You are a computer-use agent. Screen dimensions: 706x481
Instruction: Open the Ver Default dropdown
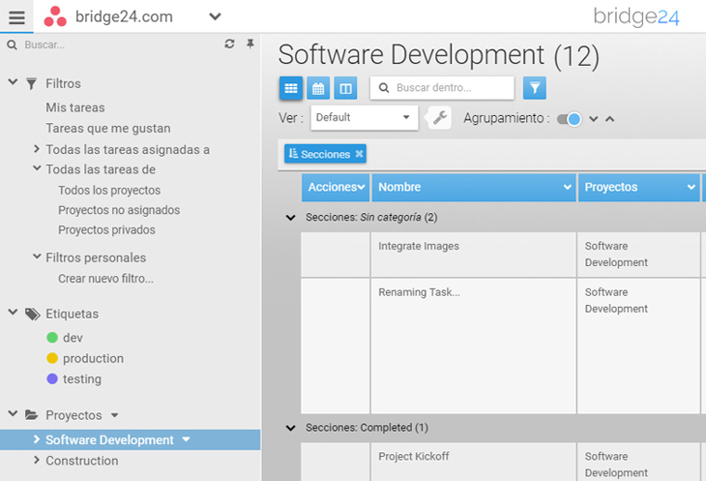pyautogui.click(x=365, y=117)
